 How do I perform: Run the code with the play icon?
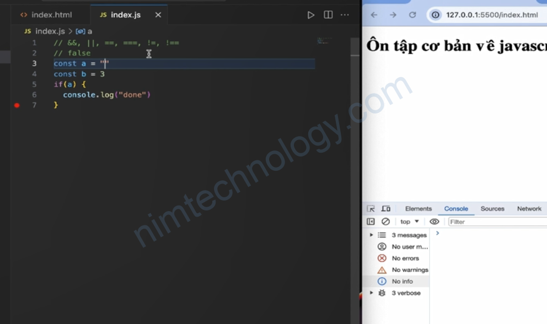(x=311, y=15)
